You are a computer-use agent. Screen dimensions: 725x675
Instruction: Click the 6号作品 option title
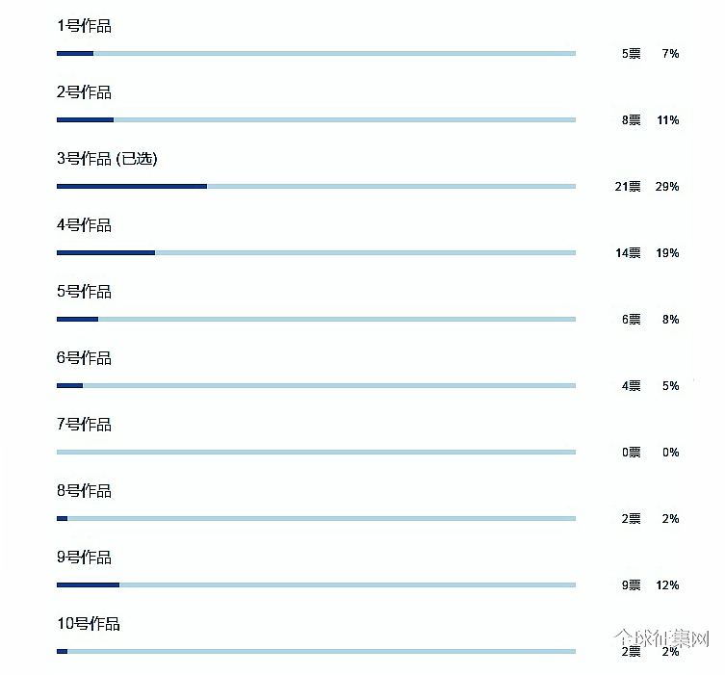coord(84,358)
